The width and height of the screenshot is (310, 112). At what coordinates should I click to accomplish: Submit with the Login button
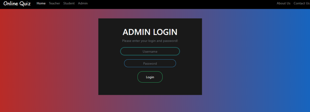click(150, 77)
